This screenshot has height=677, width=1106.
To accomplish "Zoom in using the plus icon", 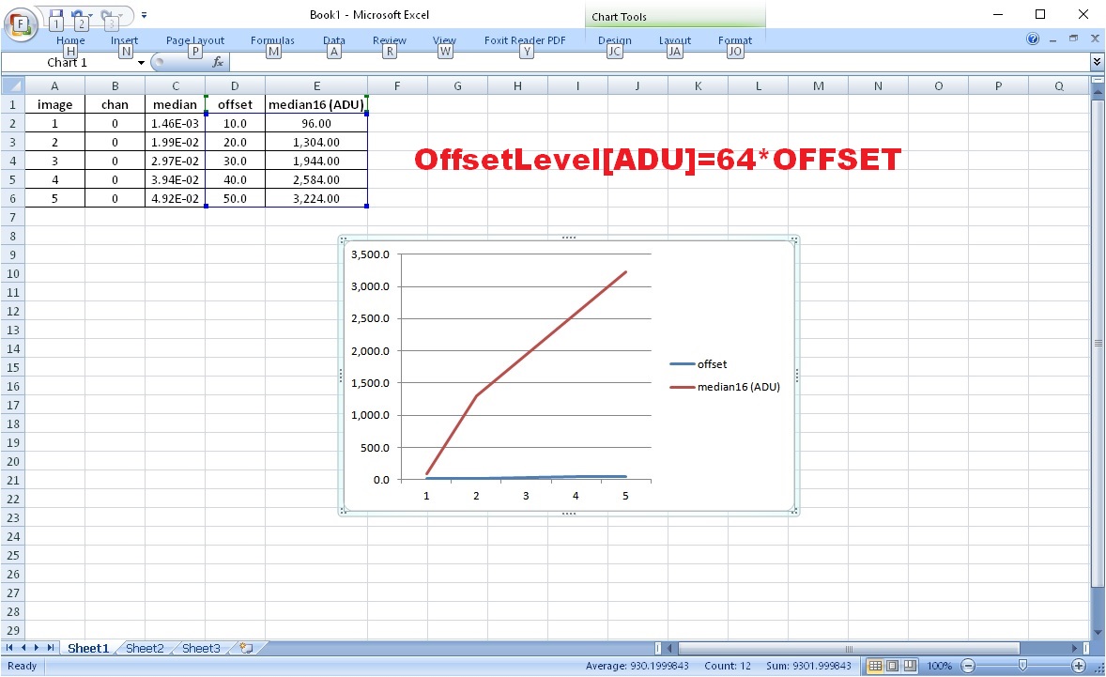I will [1079, 666].
